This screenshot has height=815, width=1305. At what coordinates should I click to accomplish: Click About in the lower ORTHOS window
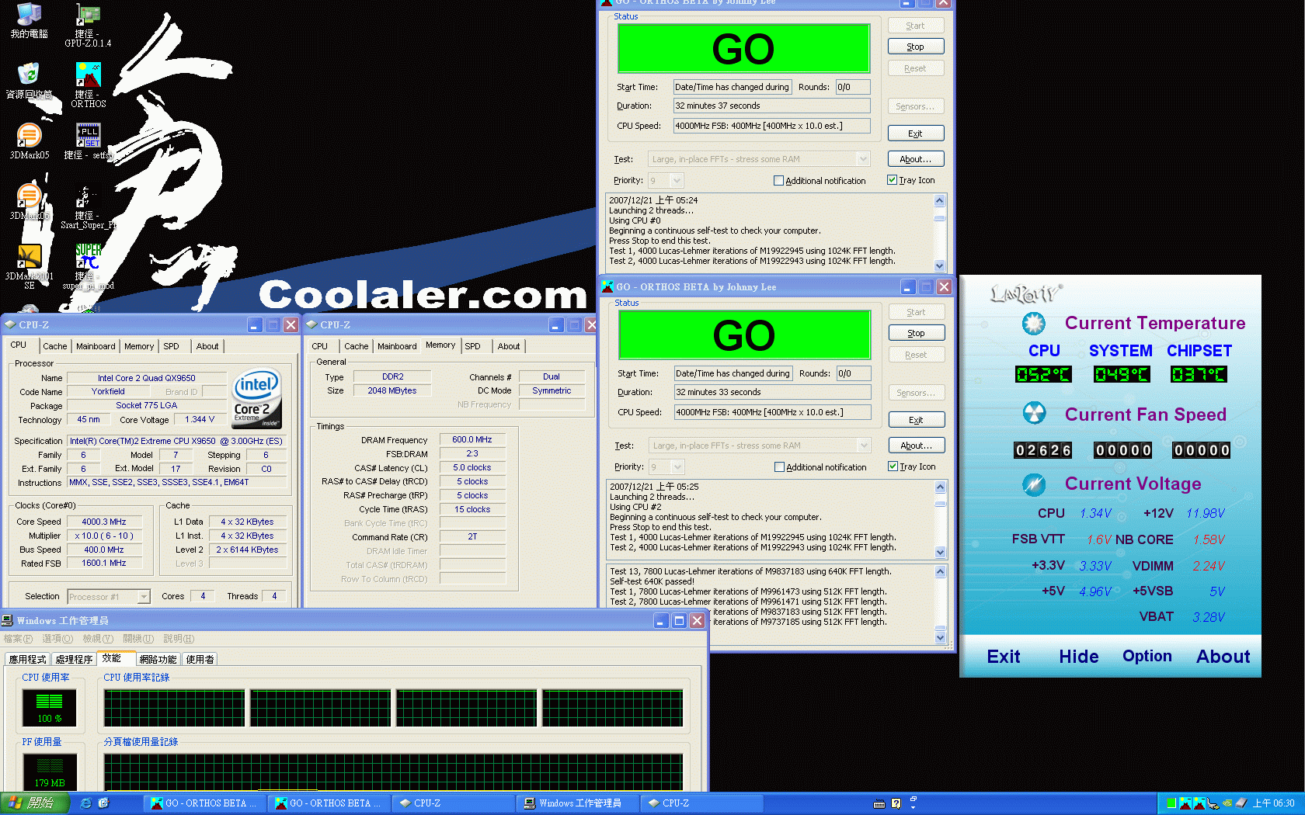pos(917,446)
